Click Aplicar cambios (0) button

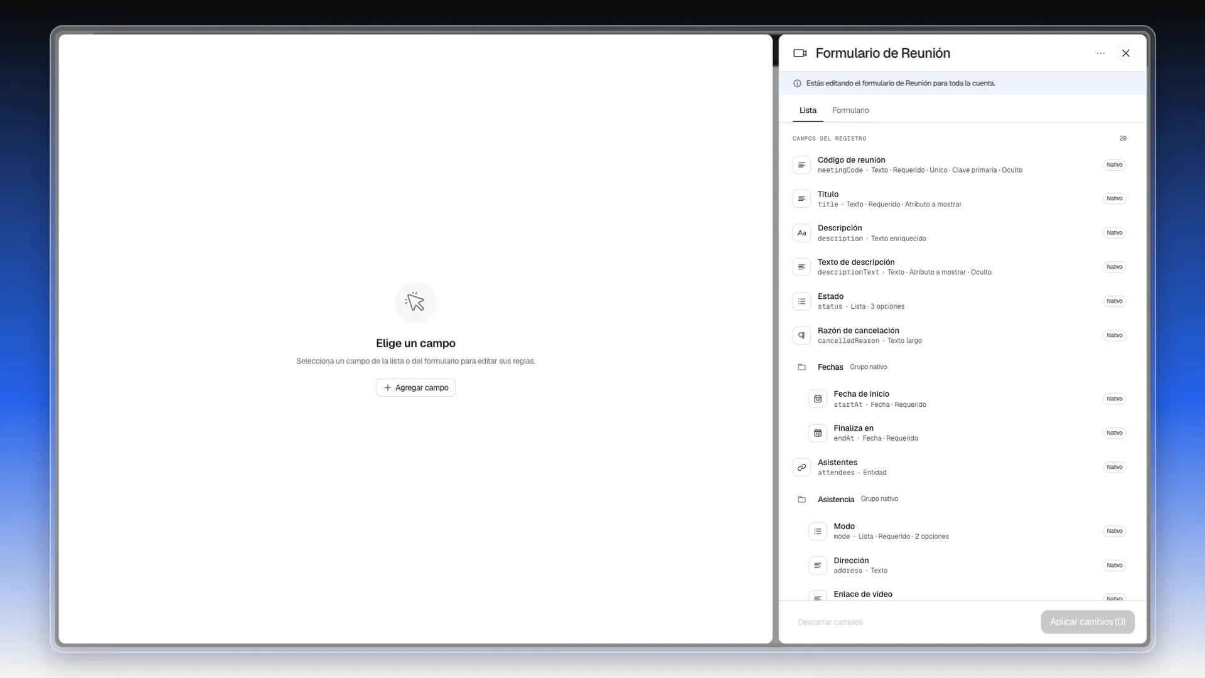(1088, 622)
